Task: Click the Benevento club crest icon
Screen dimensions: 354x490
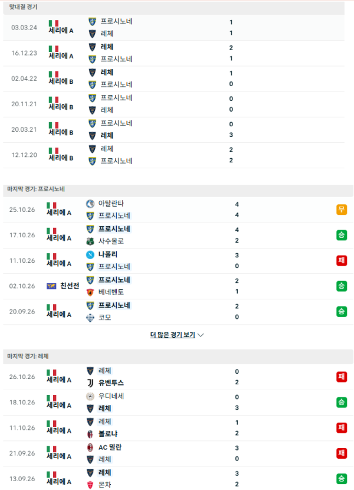Action: coord(90,292)
